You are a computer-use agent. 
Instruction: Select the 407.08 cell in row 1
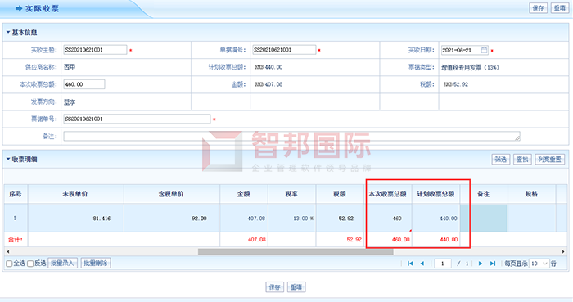point(244,219)
